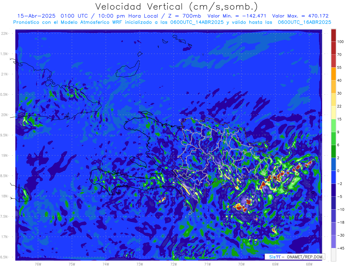Click "Valor Min. = -142.471" text
Screen dimensions: 347x268
(x=237, y=16)
